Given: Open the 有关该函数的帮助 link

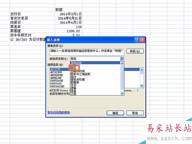Looking at the screenshot, I should coord(59,113).
